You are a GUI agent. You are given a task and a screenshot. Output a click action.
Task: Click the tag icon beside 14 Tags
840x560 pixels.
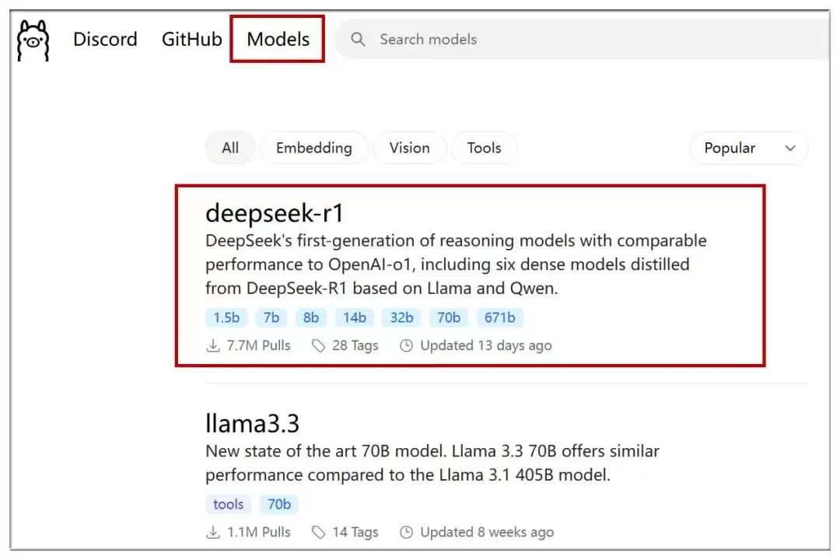click(x=318, y=532)
